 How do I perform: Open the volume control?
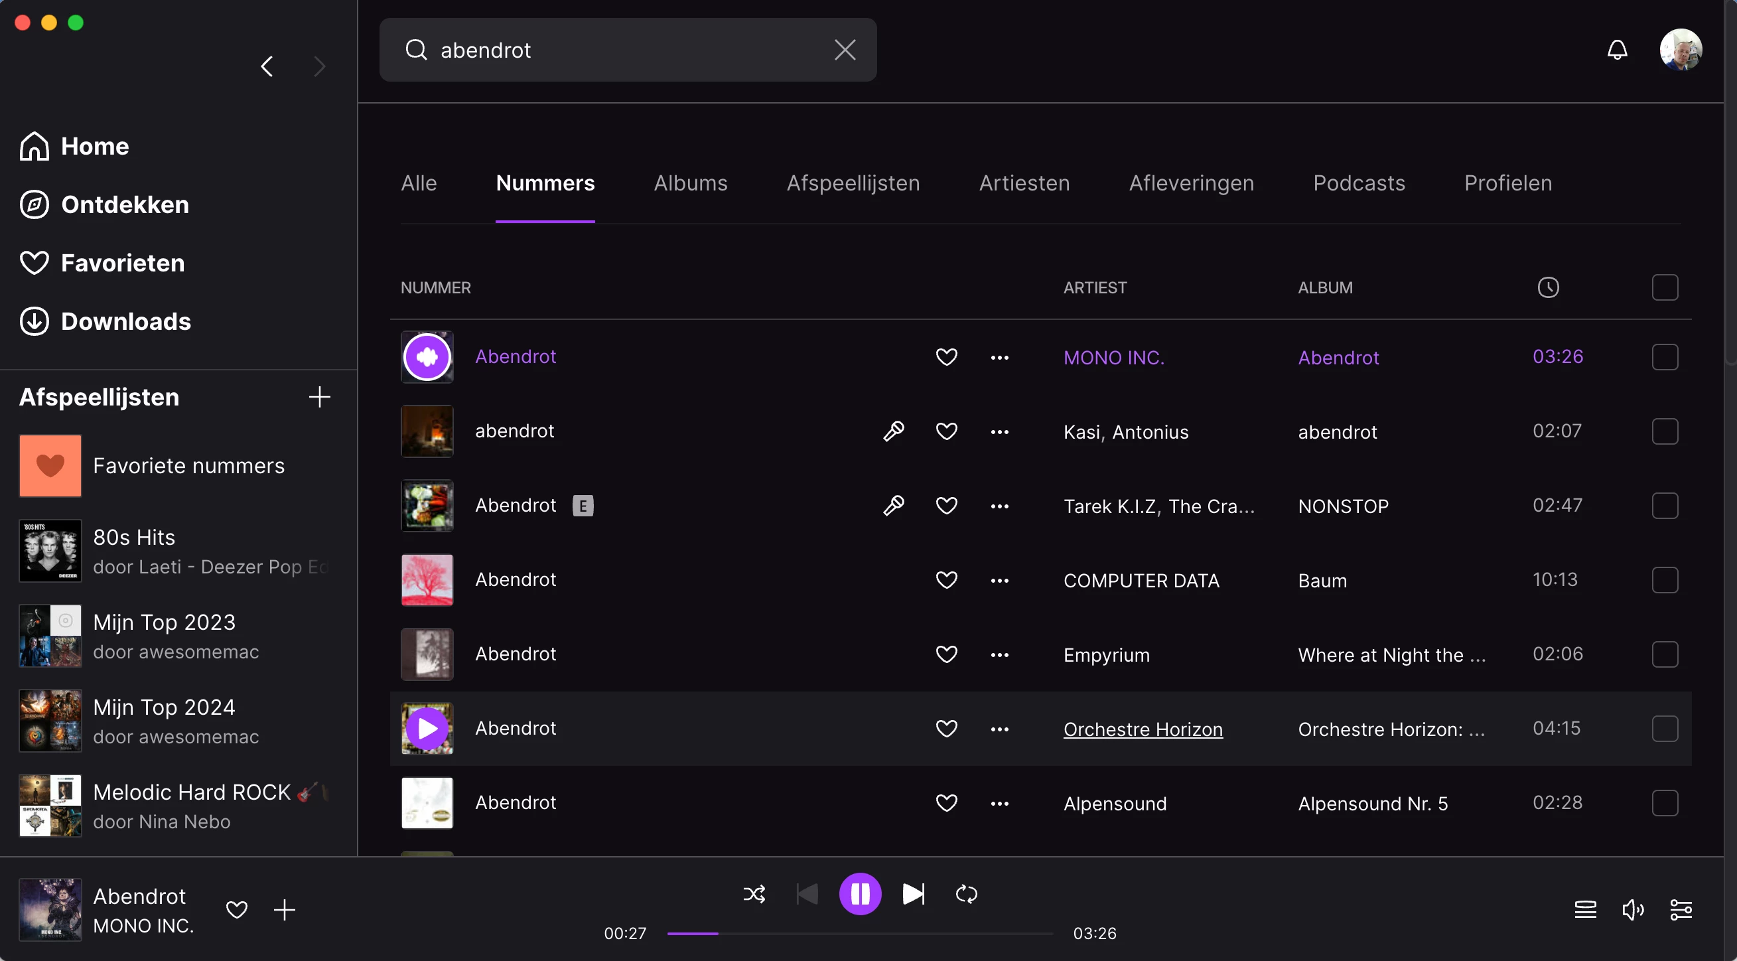1632,910
